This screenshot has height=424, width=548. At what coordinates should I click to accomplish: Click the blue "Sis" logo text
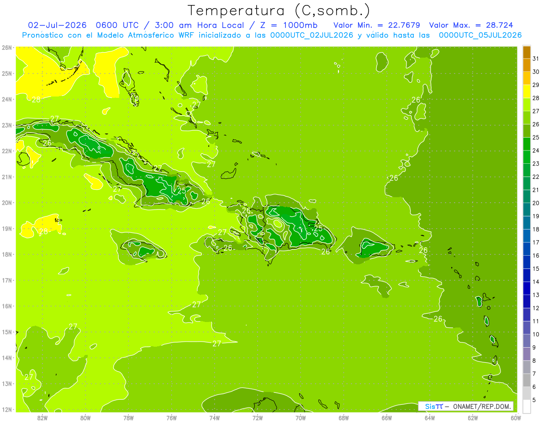point(430,406)
